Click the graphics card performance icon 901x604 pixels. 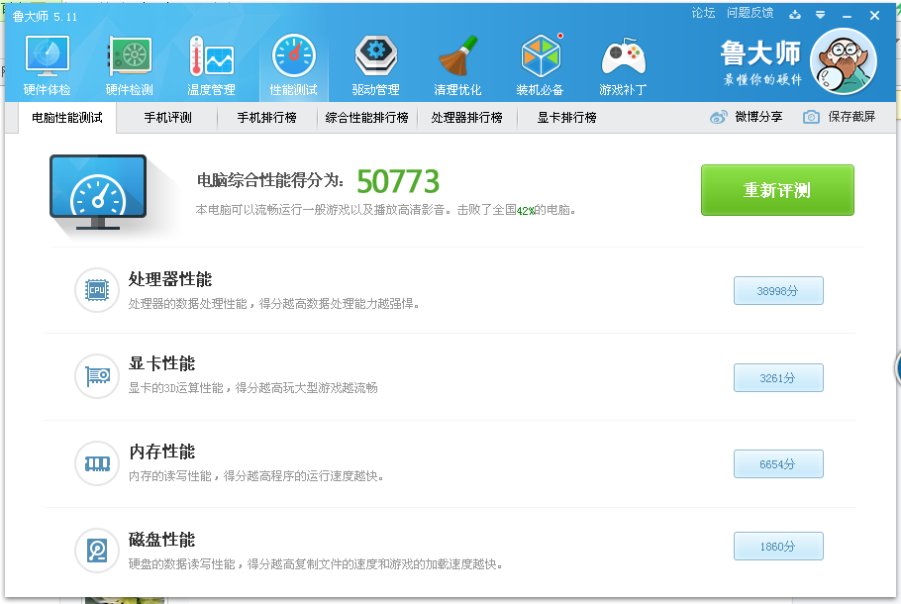[97, 376]
